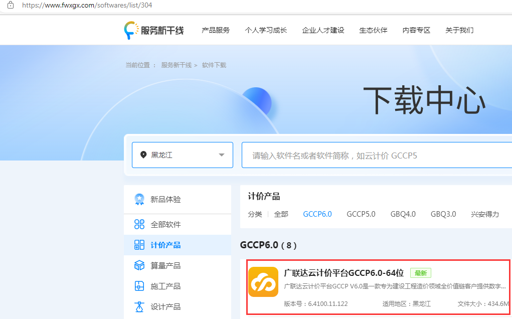This screenshot has height=319, width=512.
Task: Open the 个人学习成长 nav menu
Action: 266,31
